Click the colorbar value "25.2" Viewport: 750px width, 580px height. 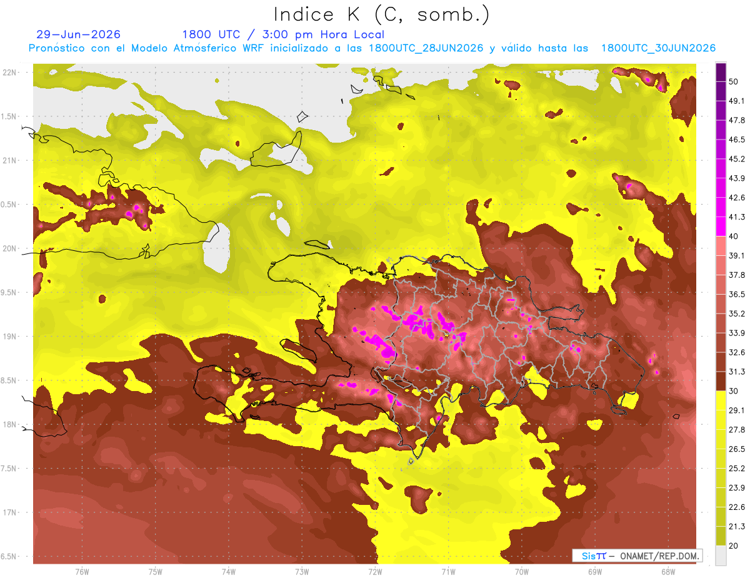tap(737, 469)
